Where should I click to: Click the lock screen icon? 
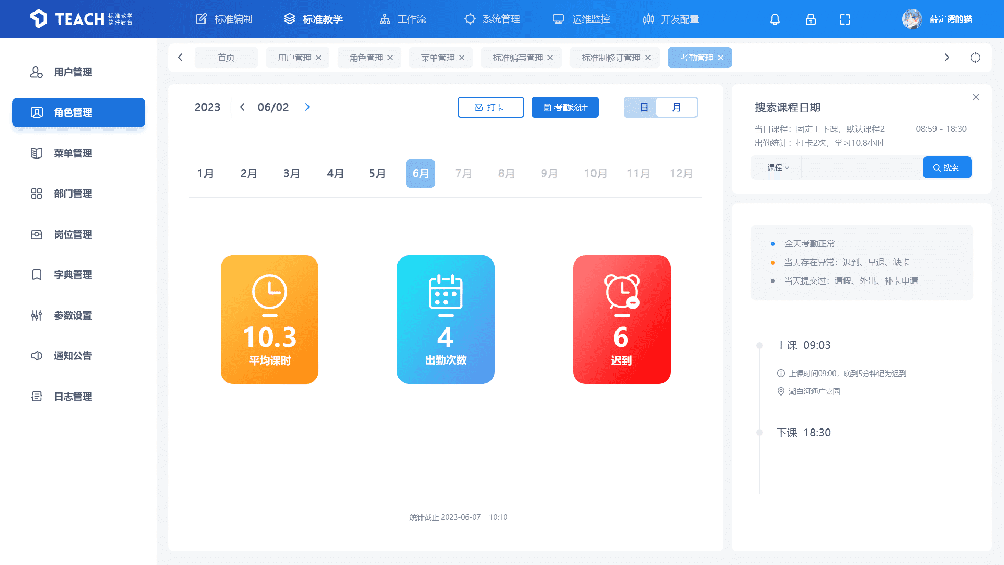click(x=811, y=19)
